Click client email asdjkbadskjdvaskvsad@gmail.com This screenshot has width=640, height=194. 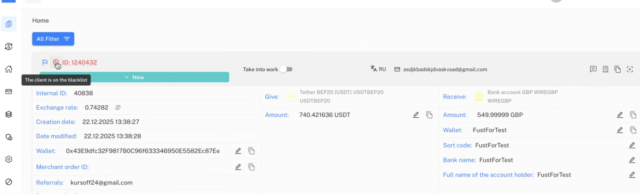[x=445, y=69]
